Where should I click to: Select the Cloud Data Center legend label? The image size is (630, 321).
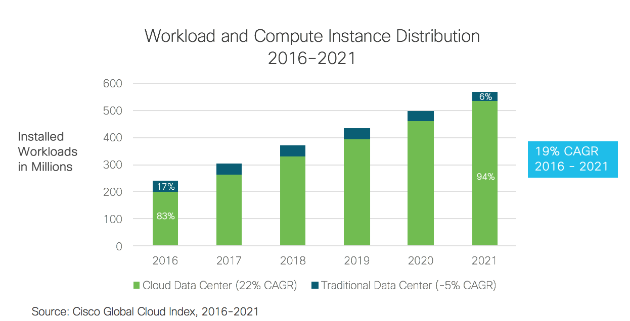click(219, 286)
